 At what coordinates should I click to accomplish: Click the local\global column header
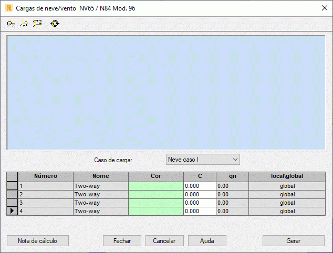[x=287, y=176]
